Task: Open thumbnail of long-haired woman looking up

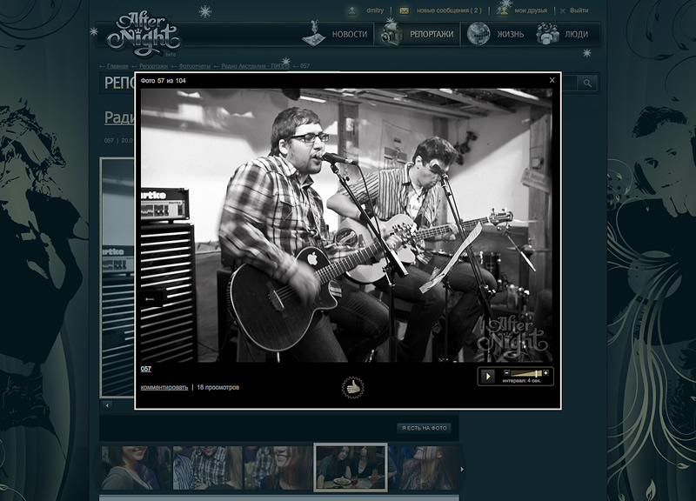Action: [x=423, y=468]
